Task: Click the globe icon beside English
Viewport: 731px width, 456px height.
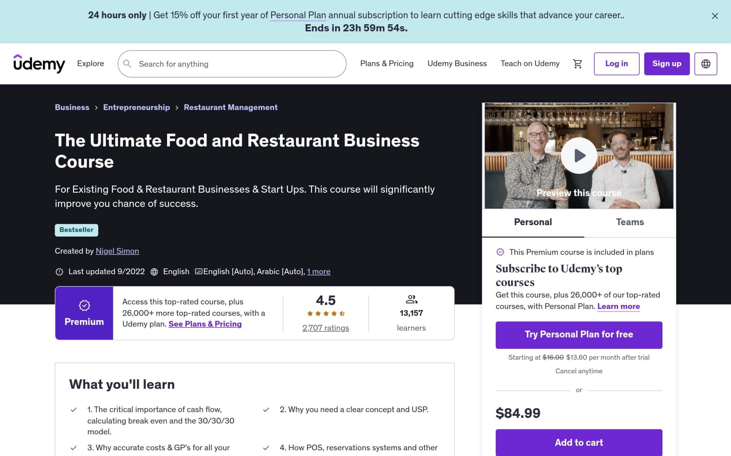Action: 154,272
